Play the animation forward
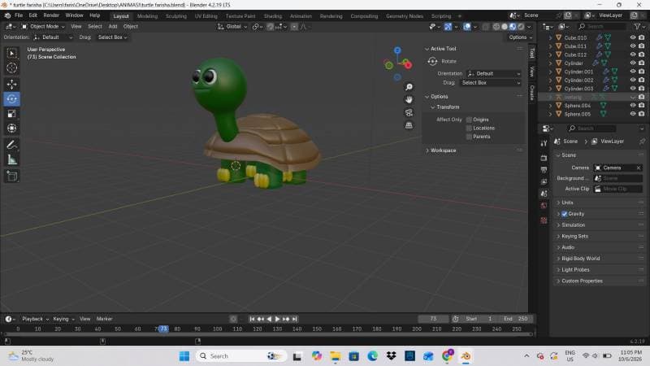 [x=277, y=319]
